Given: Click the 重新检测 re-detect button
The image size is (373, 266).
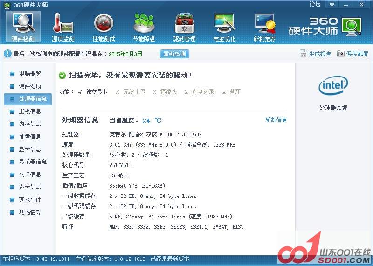Looking at the screenshot, I should click(174, 54).
